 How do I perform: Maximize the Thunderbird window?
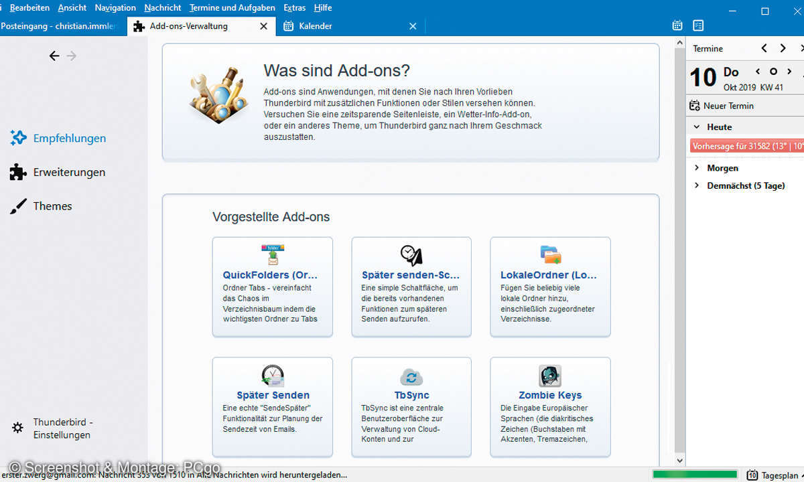coord(765,11)
